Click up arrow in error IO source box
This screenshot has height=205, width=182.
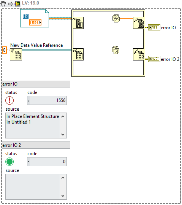point(63,116)
